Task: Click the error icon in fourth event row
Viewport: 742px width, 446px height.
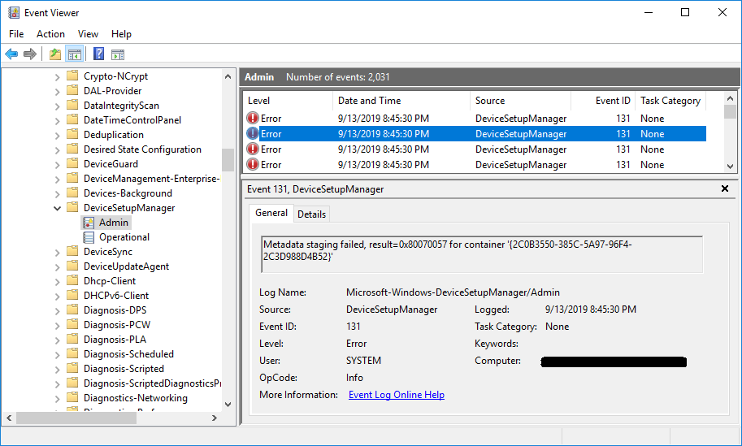Action: coord(253,165)
